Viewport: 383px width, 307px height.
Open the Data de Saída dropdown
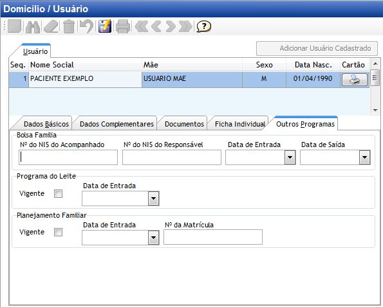tap(364, 157)
